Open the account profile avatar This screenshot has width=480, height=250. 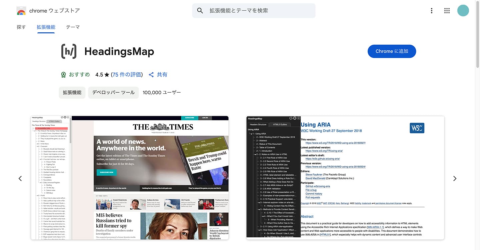pos(463,11)
